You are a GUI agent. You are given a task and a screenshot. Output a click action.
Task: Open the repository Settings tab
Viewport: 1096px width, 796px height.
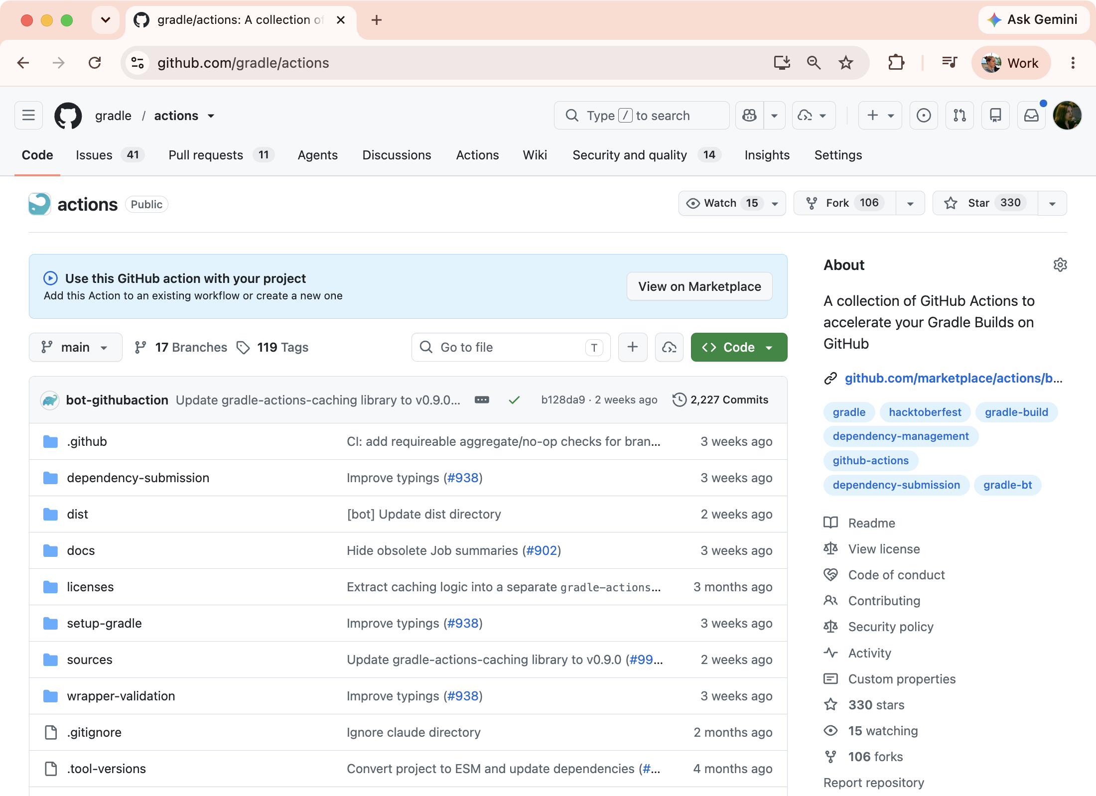click(838, 155)
